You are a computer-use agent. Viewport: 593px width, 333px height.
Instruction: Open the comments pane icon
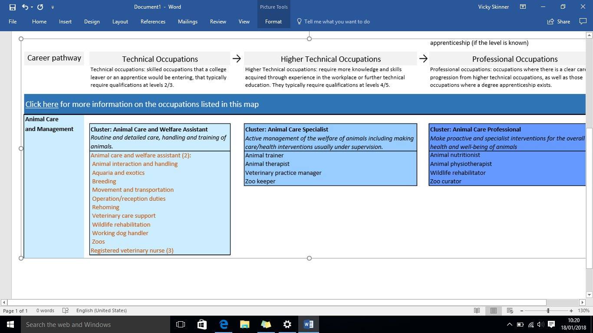583,21
